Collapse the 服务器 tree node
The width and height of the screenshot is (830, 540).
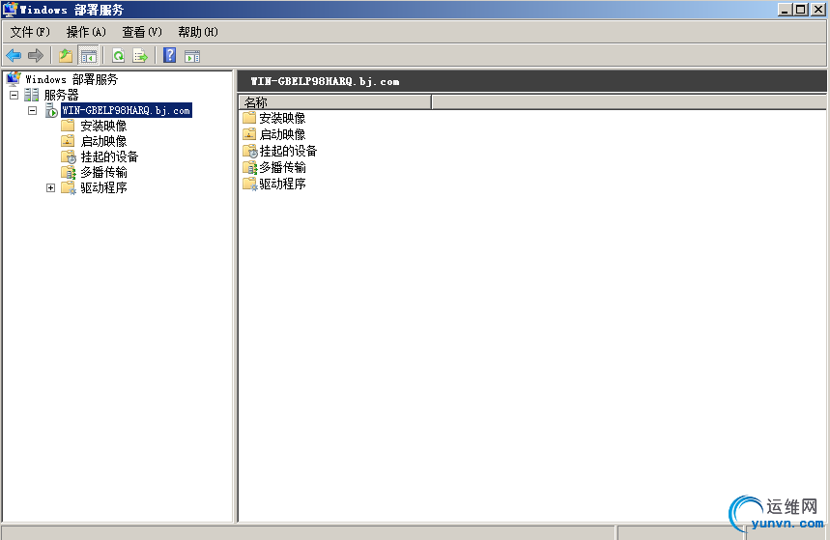14,96
